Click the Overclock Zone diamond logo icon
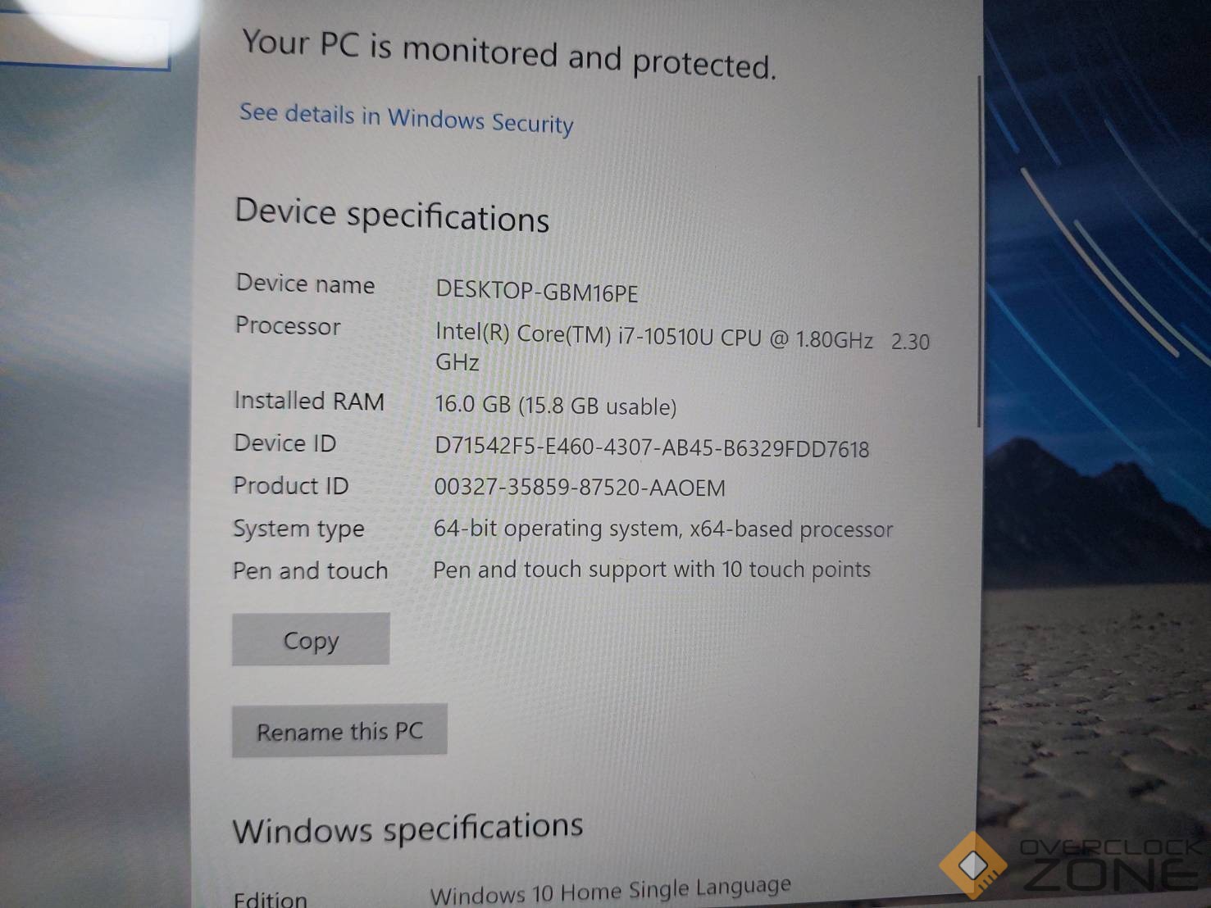The image size is (1211, 908). click(973, 865)
